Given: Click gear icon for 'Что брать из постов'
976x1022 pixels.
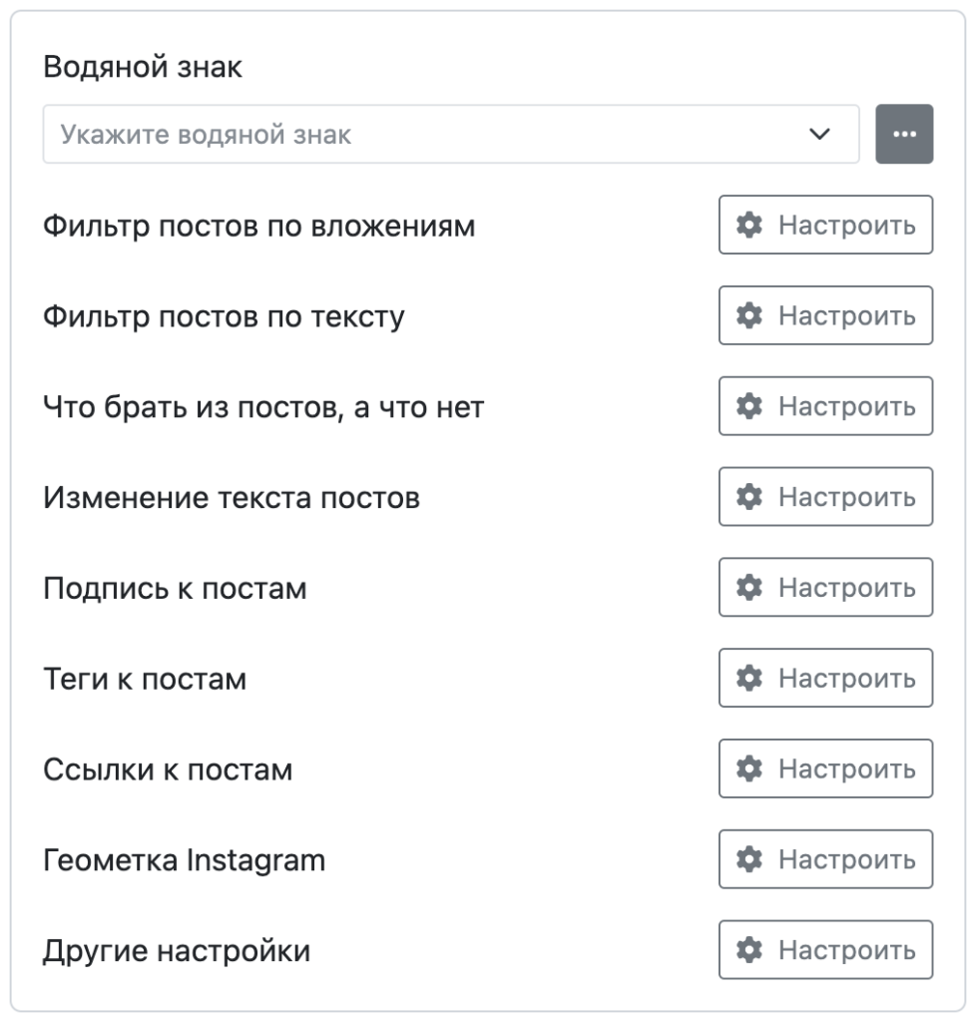Looking at the screenshot, I should point(747,407).
